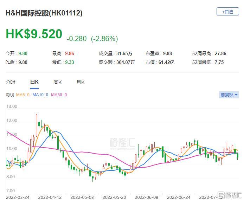The image size is (244, 201).
Task: Click the 12.00 price axis label
Action: [12, 121]
